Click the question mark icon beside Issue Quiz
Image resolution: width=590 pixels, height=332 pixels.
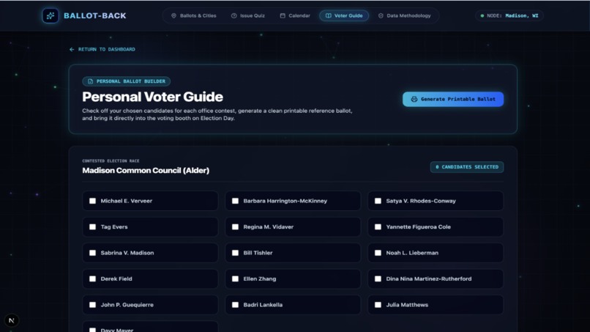click(234, 16)
